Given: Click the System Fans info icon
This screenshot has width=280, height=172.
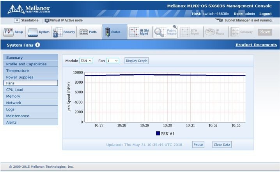Looking at the screenshot, I should (37, 45).
